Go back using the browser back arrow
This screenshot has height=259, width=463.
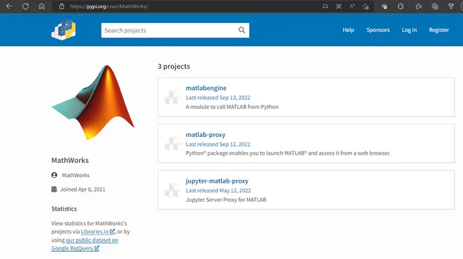[9, 6]
